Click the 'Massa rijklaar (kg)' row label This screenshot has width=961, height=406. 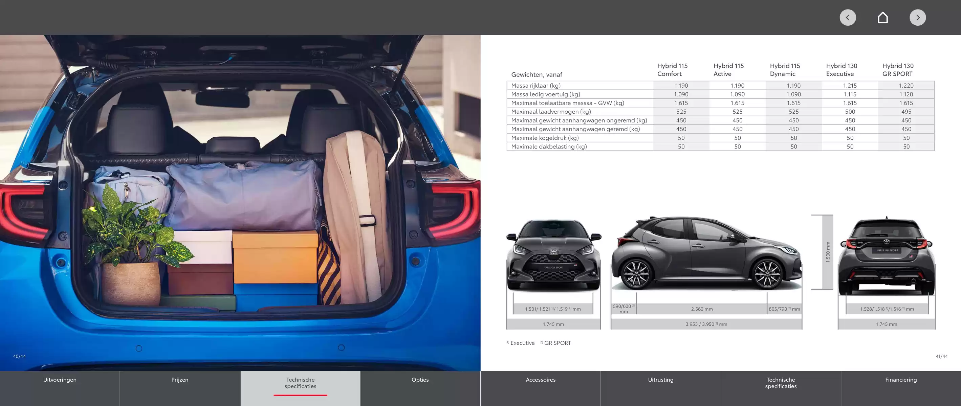coord(536,86)
